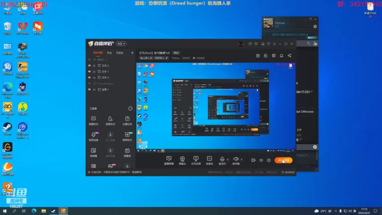Toggle lock on the 文本 1 layer

coord(94,71)
